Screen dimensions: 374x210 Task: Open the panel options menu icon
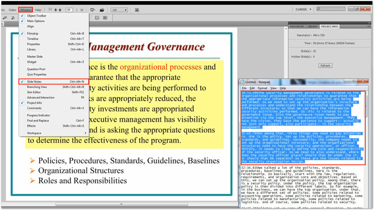click(x=368, y=26)
